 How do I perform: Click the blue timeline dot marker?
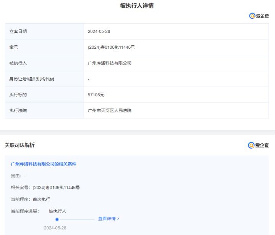(57, 219)
